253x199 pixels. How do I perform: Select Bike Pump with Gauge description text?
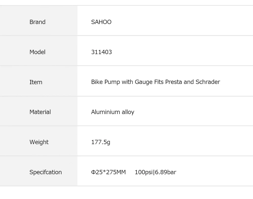pyautogui.click(x=156, y=82)
